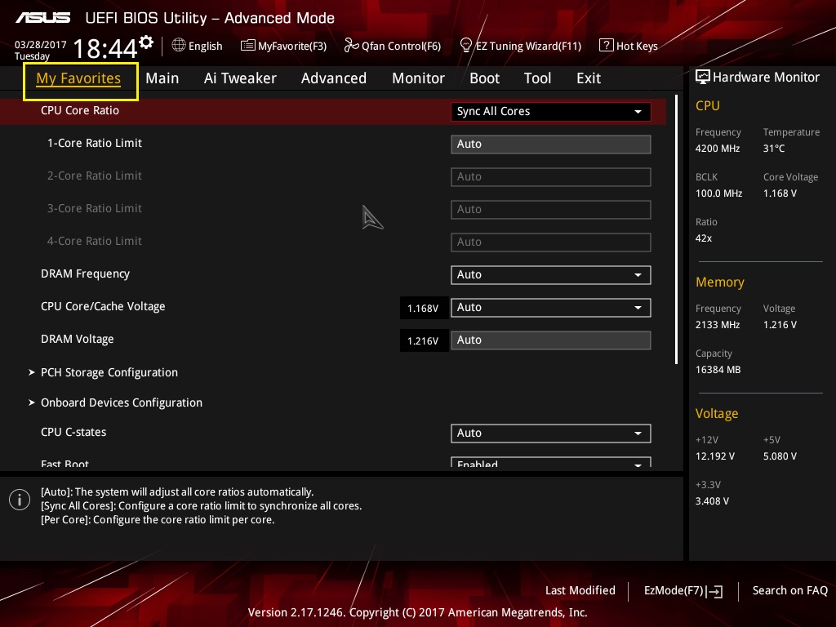
Task: Open the Fast Boot dropdown
Action: [551, 462]
